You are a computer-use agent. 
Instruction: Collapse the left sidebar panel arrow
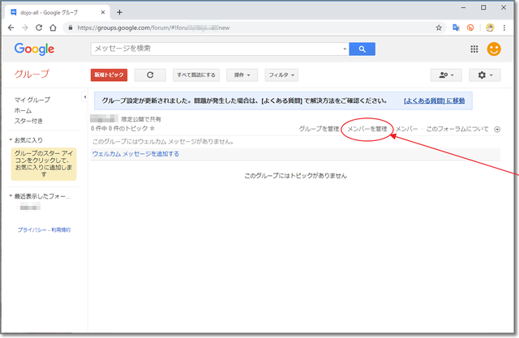point(84,99)
